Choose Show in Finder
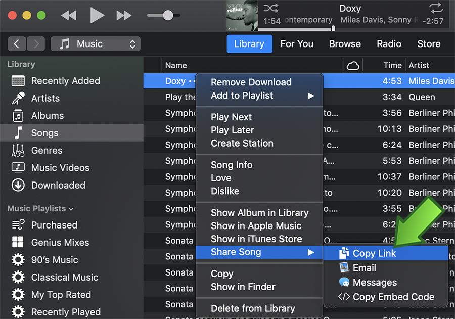 coord(259,287)
